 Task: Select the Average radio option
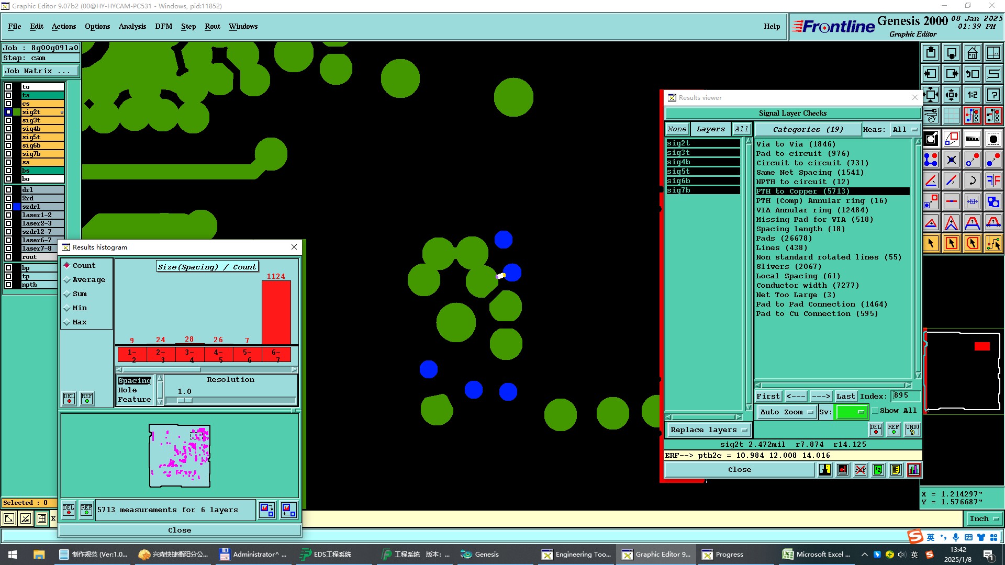(67, 280)
